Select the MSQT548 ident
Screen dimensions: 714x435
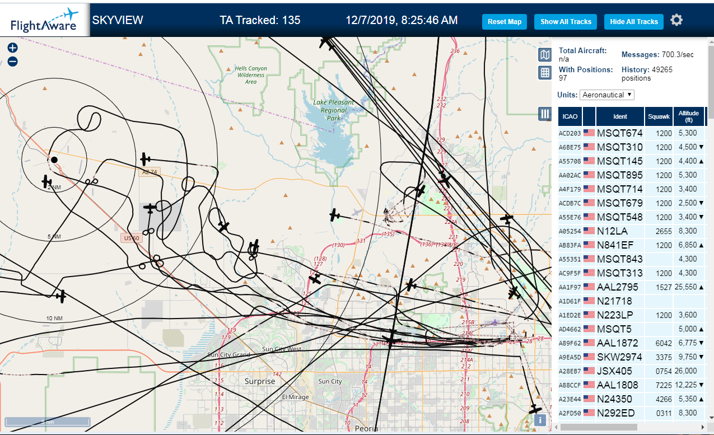tap(620, 217)
